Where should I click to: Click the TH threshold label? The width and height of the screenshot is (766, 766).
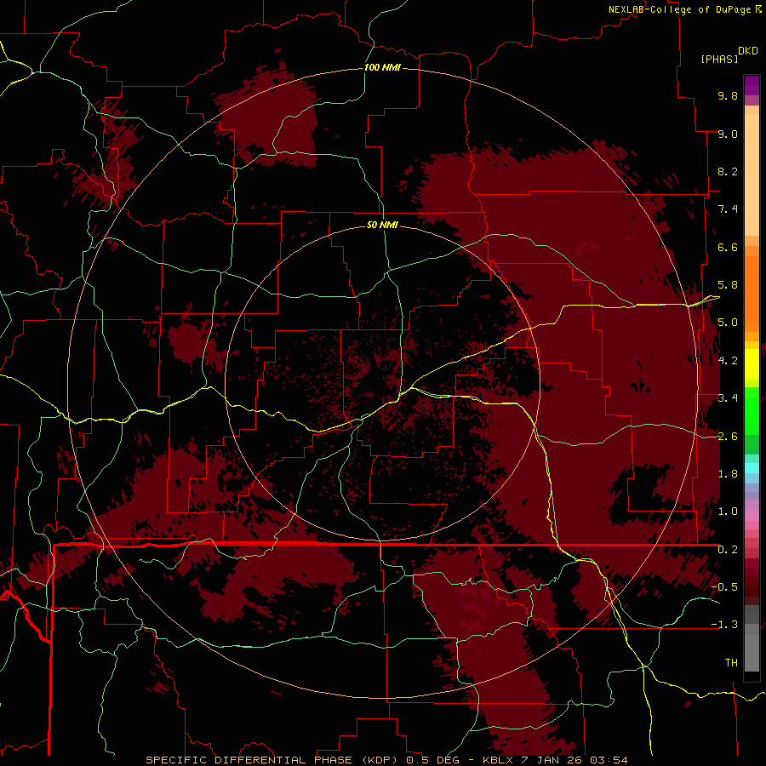[x=731, y=663]
